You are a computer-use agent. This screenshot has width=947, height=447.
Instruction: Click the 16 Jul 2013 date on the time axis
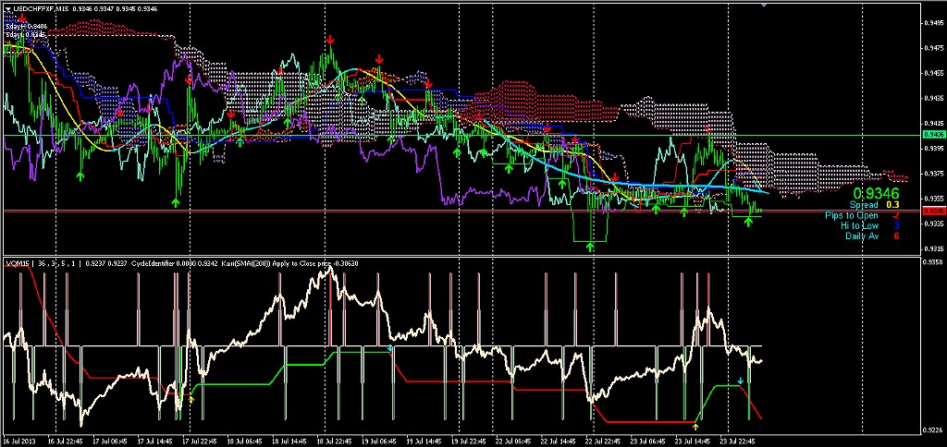coord(18,441)
